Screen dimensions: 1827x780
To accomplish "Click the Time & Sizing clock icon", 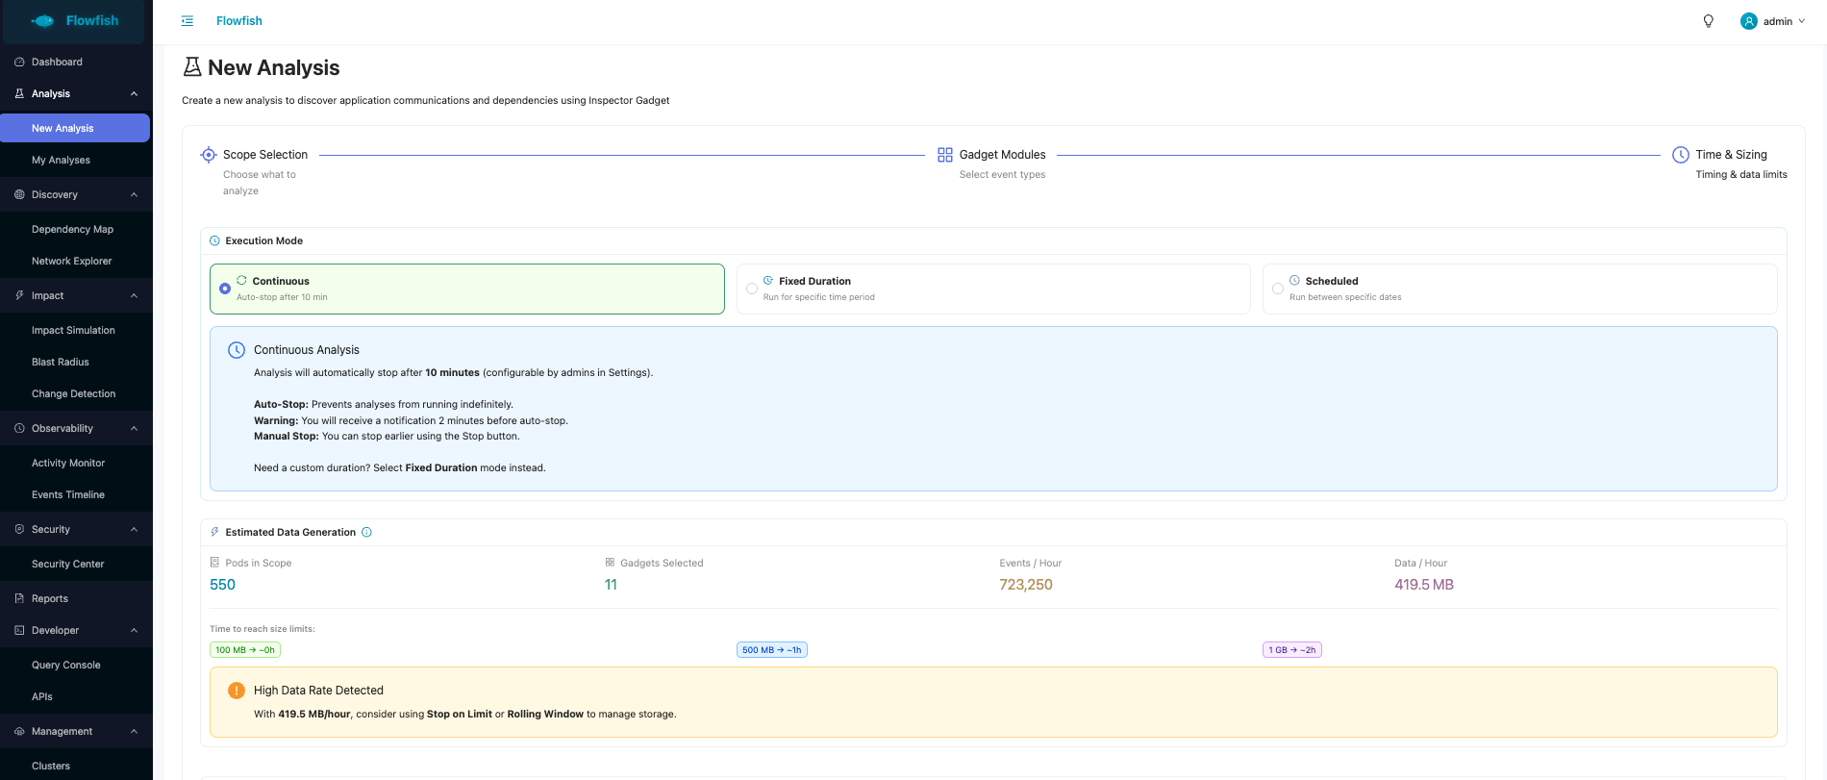I will coord(1681,155).
